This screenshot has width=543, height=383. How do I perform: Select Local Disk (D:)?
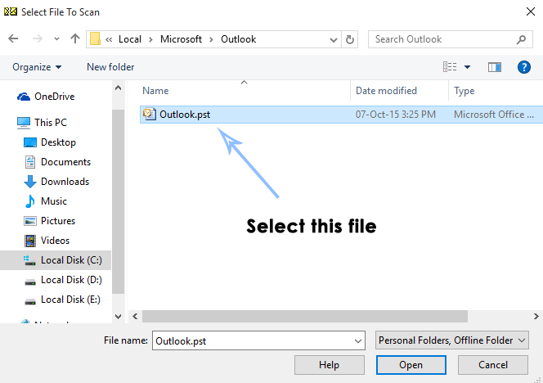click(x=63, y=280)
